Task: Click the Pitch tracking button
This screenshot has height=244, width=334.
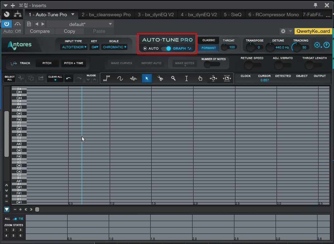Action: click(x=47, y=63)
